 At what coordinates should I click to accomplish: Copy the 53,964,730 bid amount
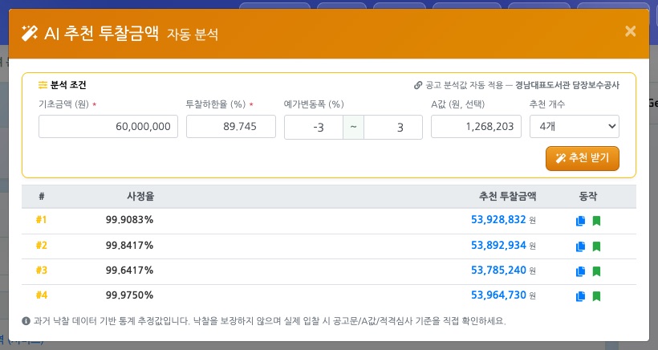580,296
